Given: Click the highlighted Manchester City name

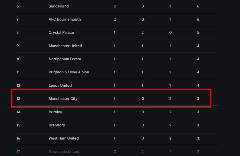Looking at the screenshot, I should [x=63, y=99].
